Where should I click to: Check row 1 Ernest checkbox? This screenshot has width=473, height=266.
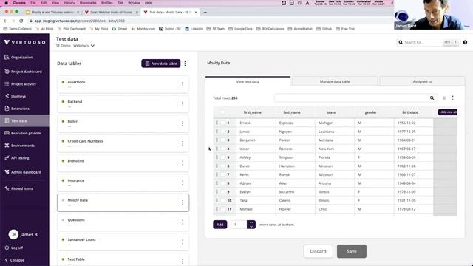[222, 123]
